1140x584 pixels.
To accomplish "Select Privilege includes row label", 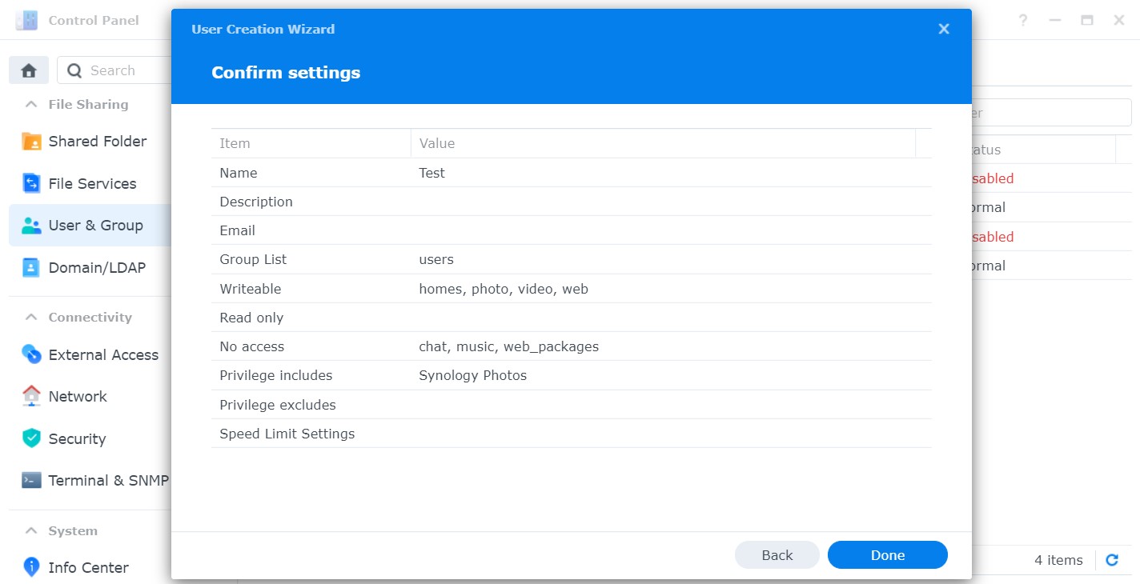I will pos(276,375).
